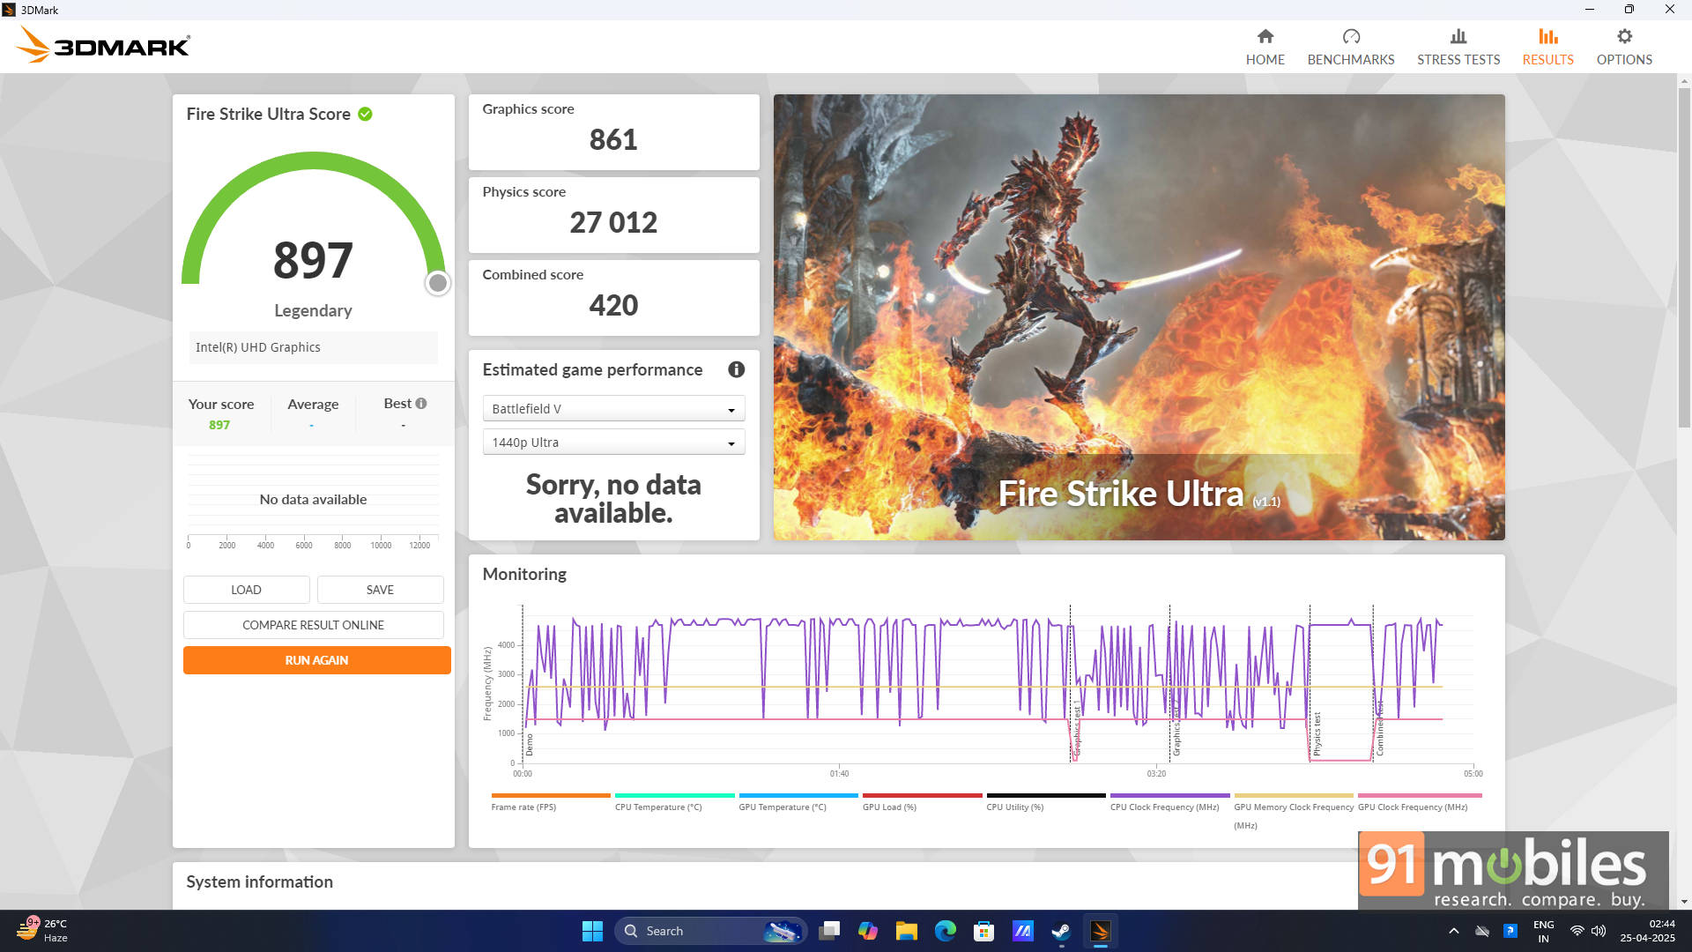The width and height of the screenshot is (1692, 952).
Task: Switch to the OPTIONS tab
Action: (x=1624, y=60)
